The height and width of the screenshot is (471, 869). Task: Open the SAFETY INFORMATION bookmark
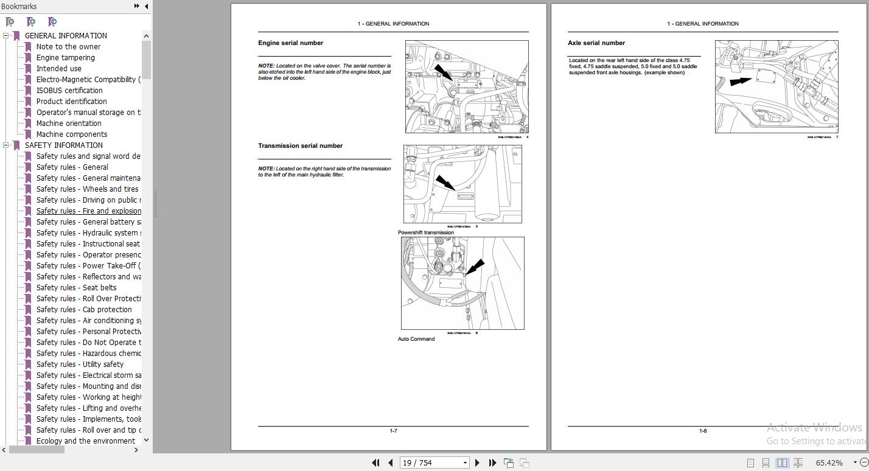64,145
